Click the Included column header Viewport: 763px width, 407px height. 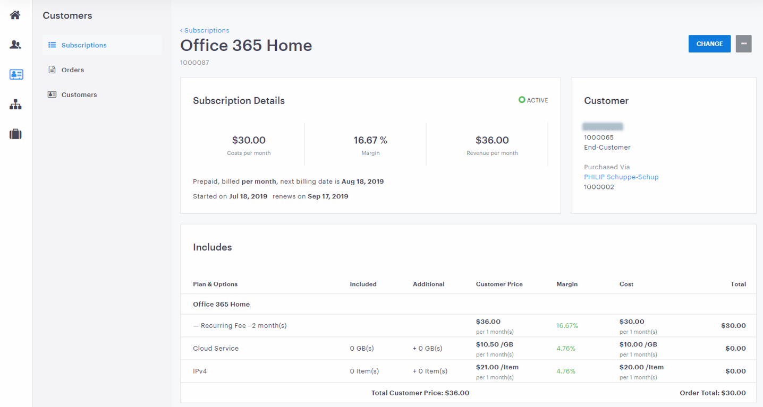point(363,284)
